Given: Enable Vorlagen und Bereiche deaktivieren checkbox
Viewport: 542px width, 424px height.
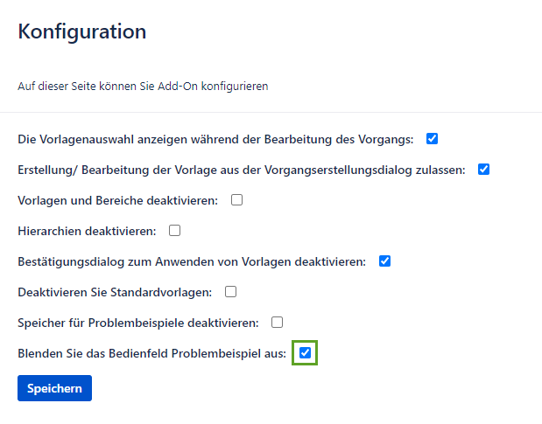Looking at the screenshot, I should coord(236,199).
